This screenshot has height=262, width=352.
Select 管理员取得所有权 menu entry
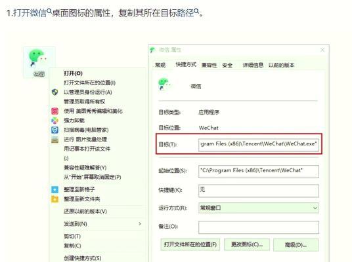click(85, 102)
